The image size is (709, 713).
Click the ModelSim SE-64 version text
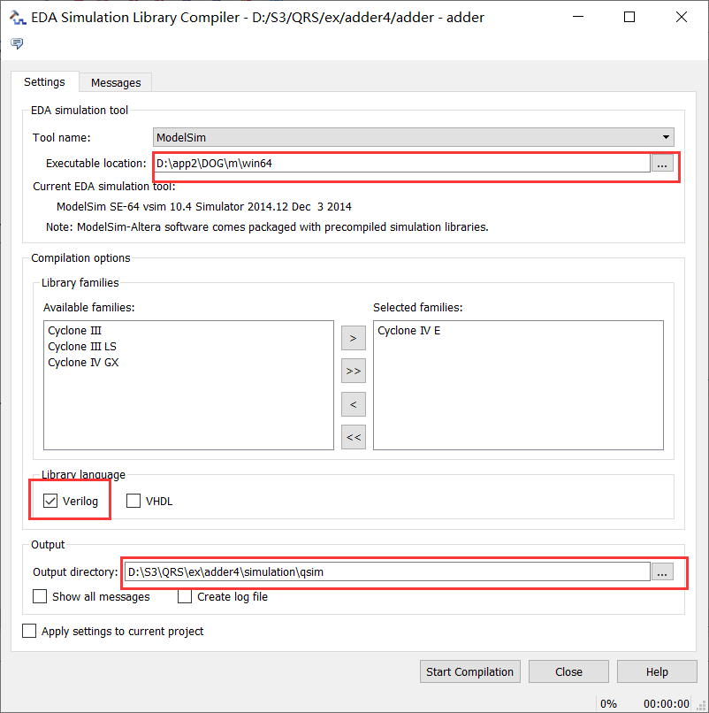pyautogui.click(x=203, y=207)
